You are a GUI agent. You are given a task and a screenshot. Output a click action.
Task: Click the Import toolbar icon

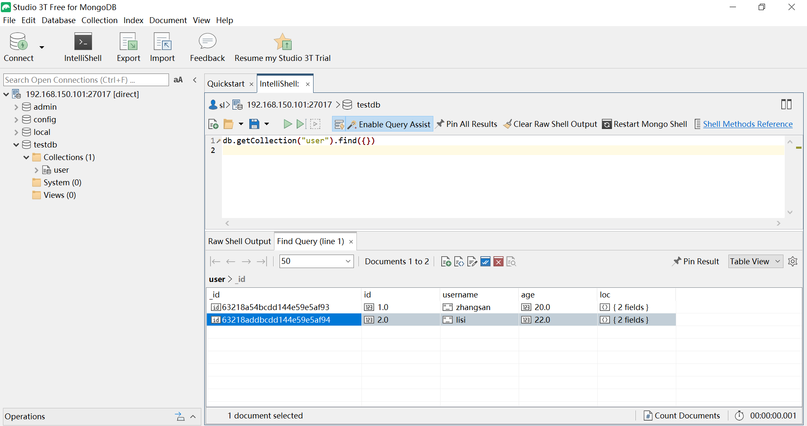pyautogui.click(x=162, y=42)
